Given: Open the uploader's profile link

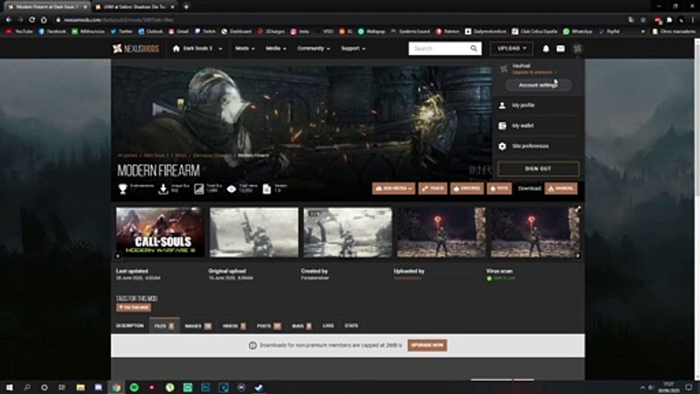Looking at the screenshot, I should (x=408, y=278).
